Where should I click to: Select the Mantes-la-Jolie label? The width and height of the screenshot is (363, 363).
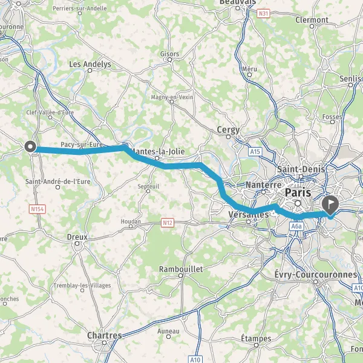point(158,151)
